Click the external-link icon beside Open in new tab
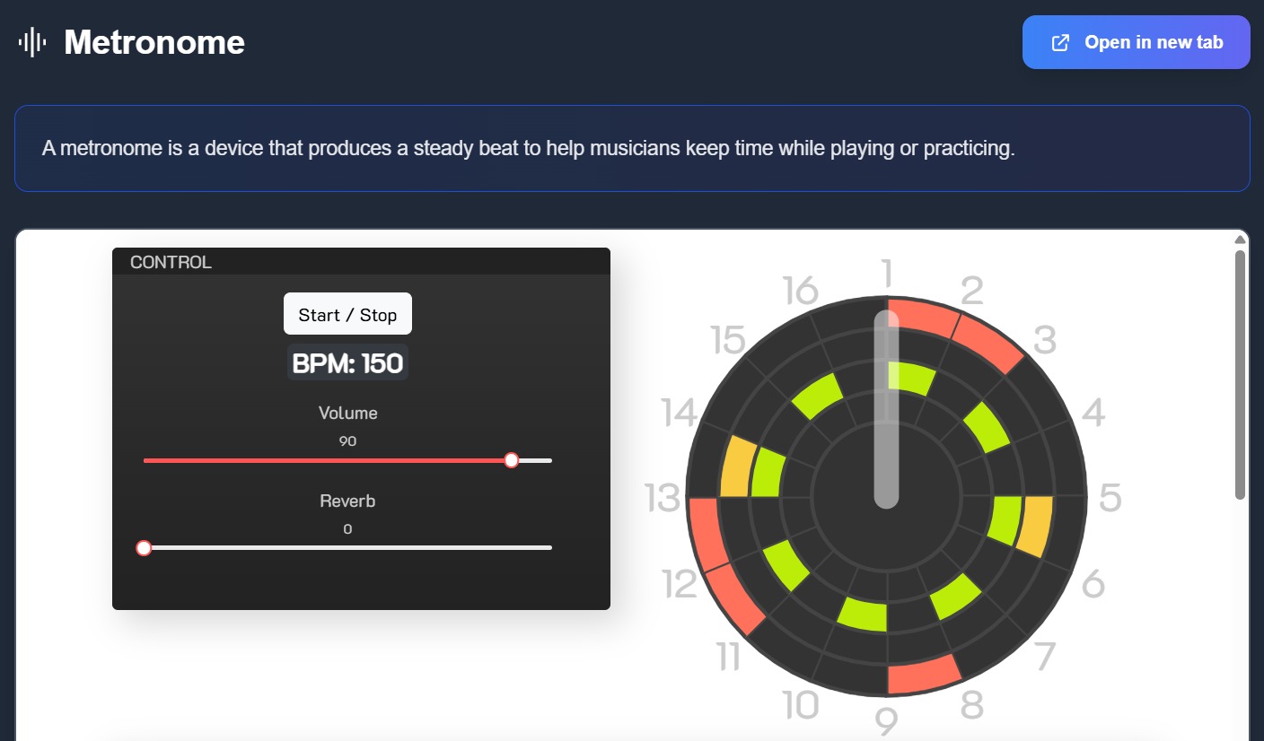The width and height of the screenshot is (1264, 741). pos(1060,41)
